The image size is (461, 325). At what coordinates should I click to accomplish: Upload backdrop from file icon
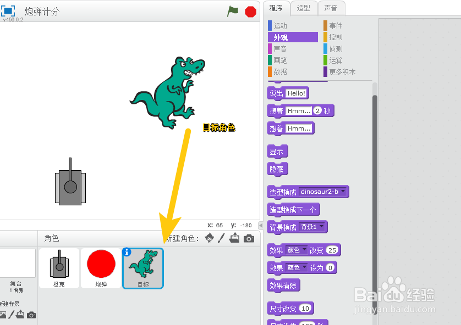pyautogui.click(x=20, y=315)
